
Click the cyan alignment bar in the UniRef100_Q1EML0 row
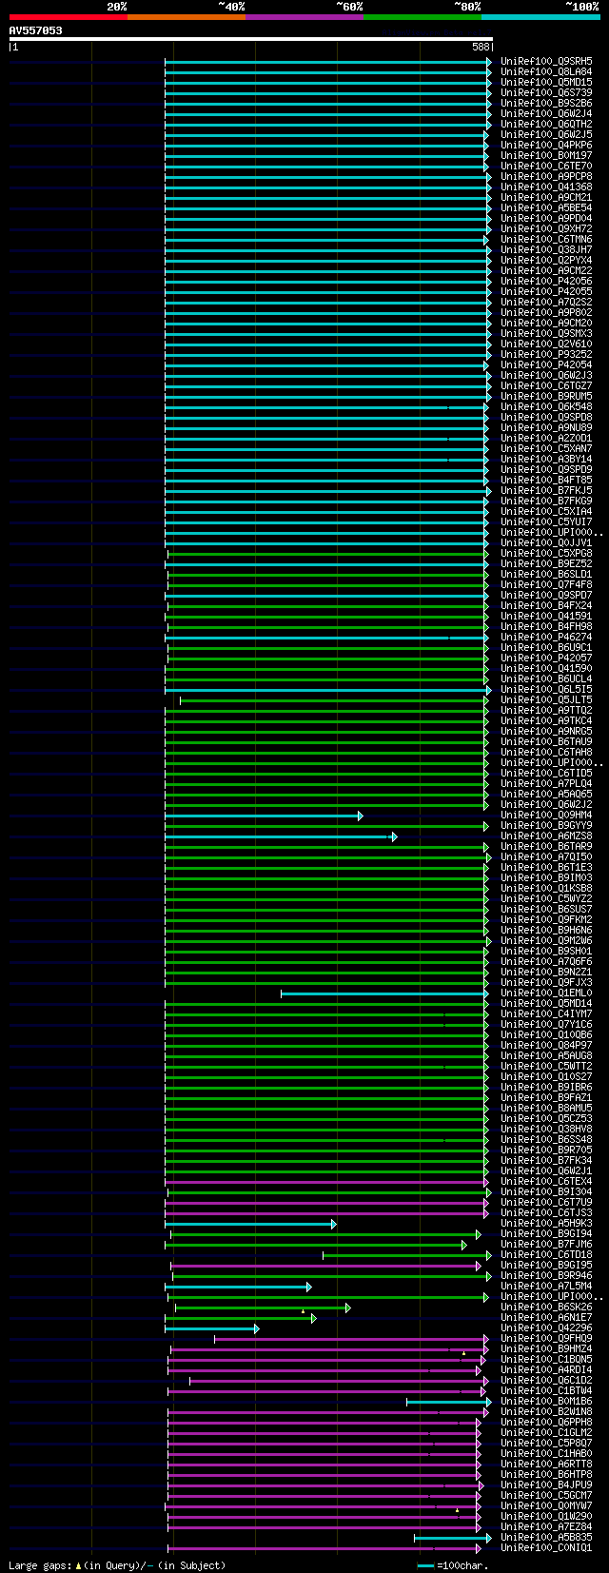[385, 993]
